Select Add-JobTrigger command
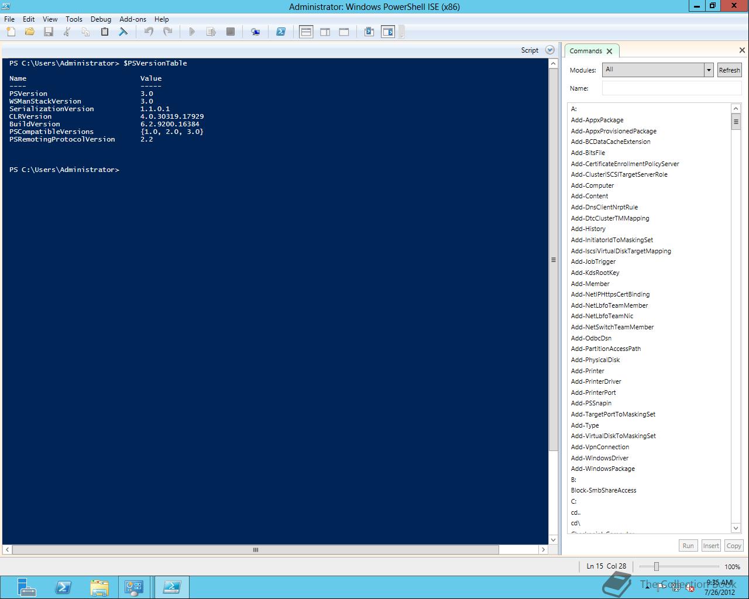The height and width of the screenshot is (599, 749). (593, 261)
